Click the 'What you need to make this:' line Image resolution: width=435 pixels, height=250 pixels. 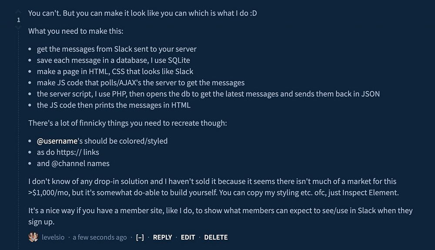(x=76, y=31)
